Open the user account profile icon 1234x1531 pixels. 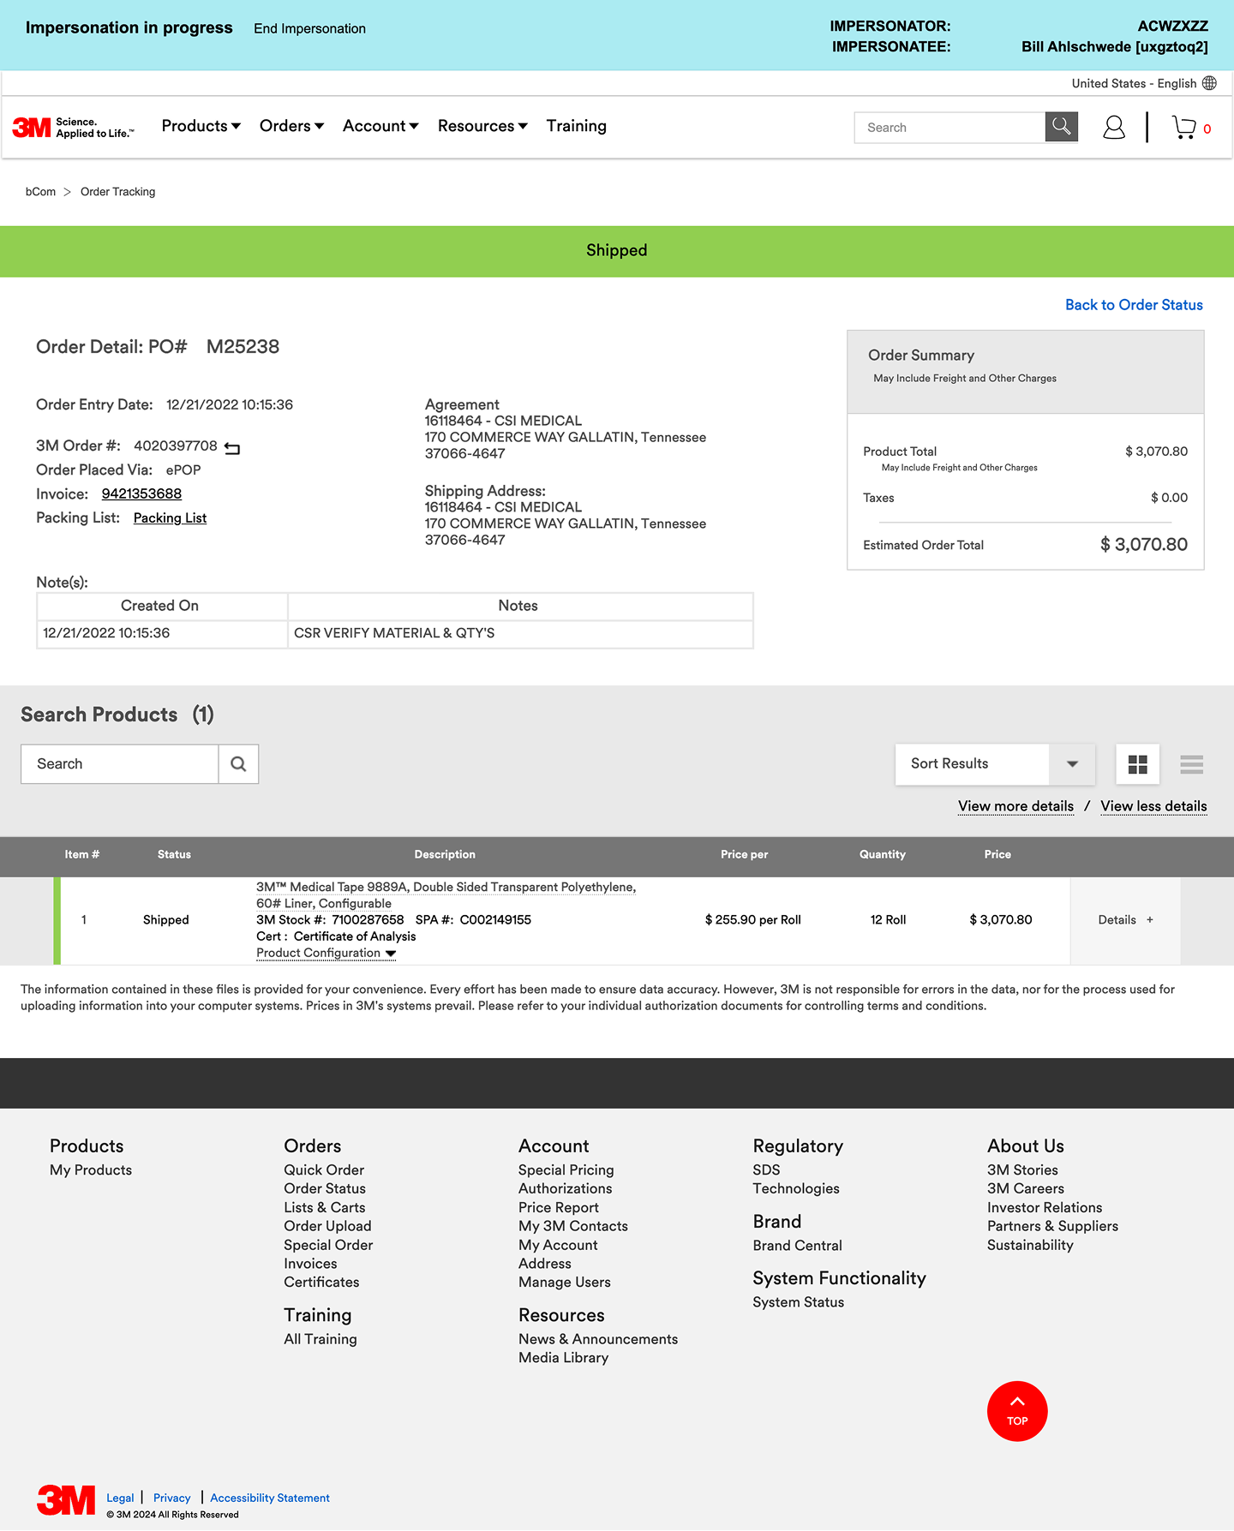tap(1113, 128)
